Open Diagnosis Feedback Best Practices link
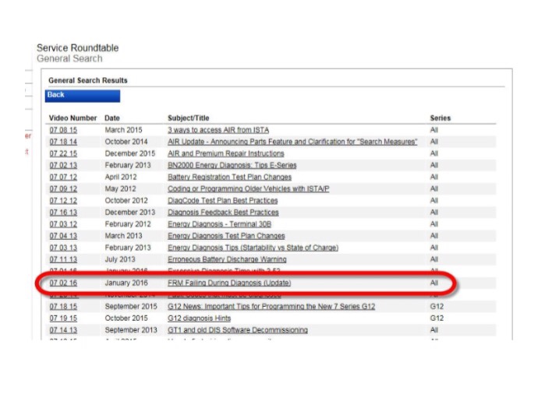The image size is (552, 408). [223, 212]
